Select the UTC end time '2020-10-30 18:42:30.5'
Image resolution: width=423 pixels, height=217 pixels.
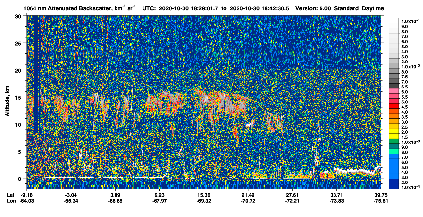point(260,8)
